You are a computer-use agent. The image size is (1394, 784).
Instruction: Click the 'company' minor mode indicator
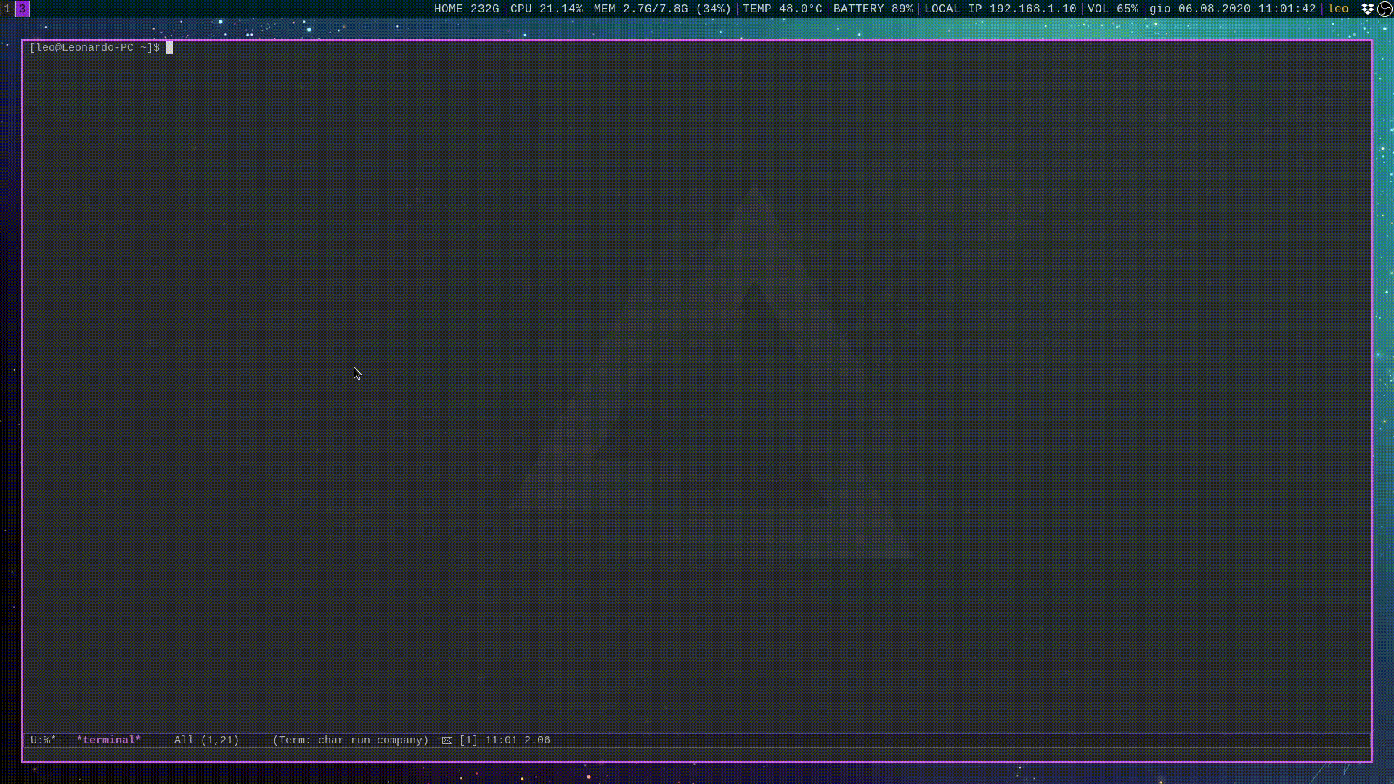399,740
